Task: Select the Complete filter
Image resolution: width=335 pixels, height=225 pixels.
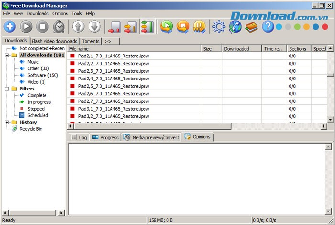Action: 37,95
